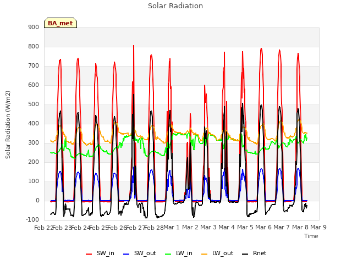Click the Feb 22 x-axis label
This screenshot has width=352, height=264.
coord(43,228)
